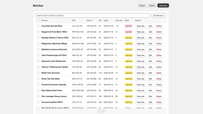Screen dimensions: 203x114
Task: Delete the Rosehip Vitamin C Serum batch
Action: point(159,38)
